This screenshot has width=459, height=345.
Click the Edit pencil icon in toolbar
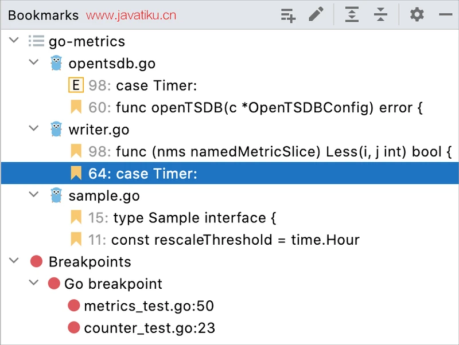[316, 15]
